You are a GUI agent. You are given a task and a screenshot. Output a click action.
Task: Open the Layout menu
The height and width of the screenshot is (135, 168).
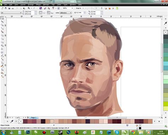23,5
